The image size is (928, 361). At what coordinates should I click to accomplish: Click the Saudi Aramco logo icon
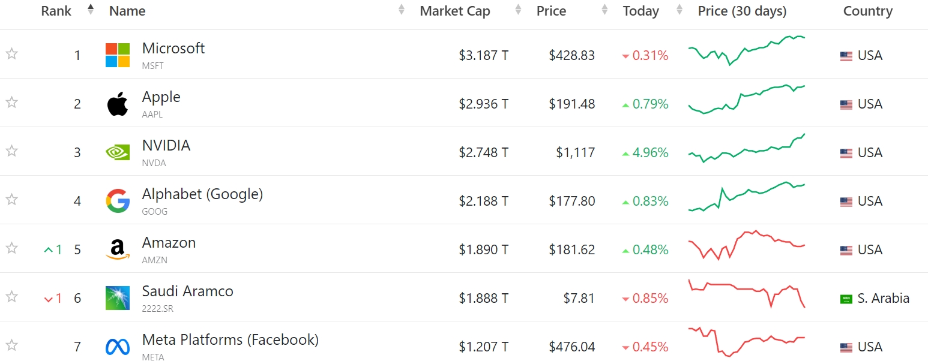(118, 298)
